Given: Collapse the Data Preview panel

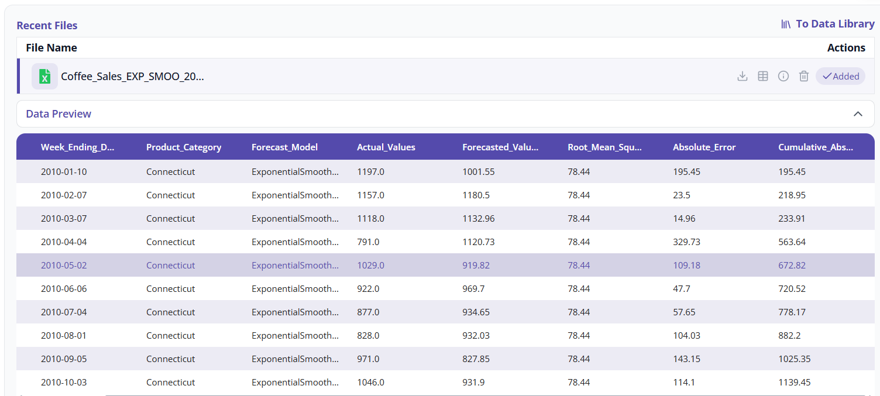Looking at the screenshot, I should pyautogui.click(x=858, y=114).
